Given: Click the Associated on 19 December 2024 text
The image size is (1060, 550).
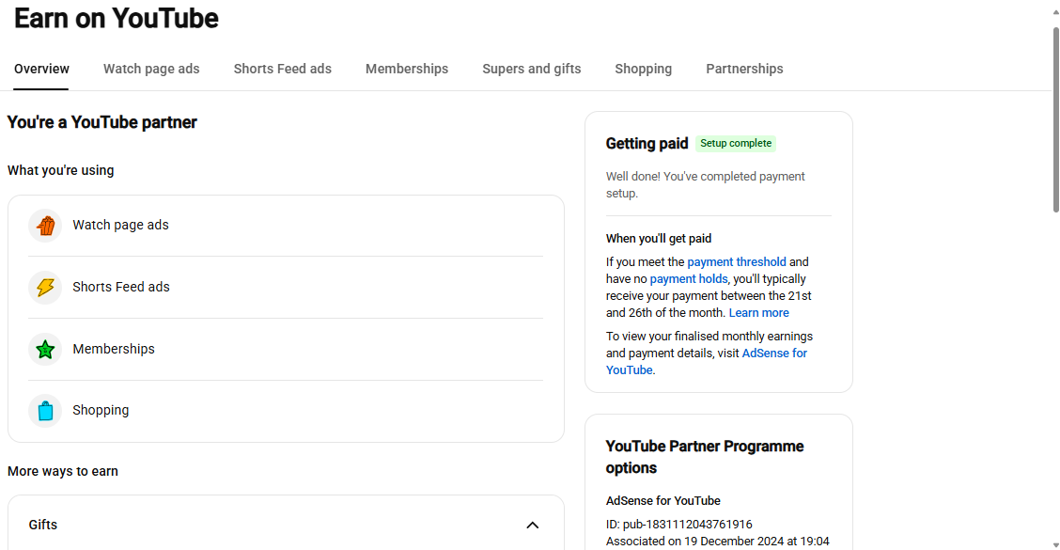Looking at the screenshot, I should click(717, 542).
